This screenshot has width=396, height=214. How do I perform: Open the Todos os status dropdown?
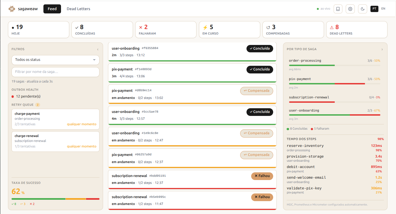click(x=56, y=60)
